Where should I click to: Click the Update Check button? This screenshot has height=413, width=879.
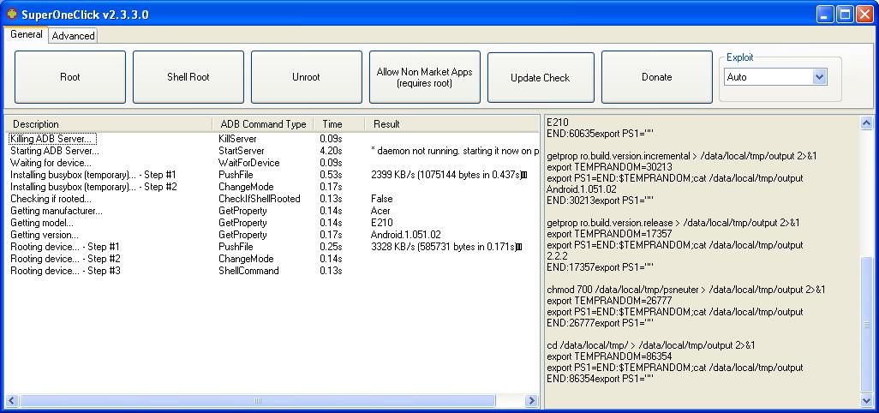click(541, 78)
